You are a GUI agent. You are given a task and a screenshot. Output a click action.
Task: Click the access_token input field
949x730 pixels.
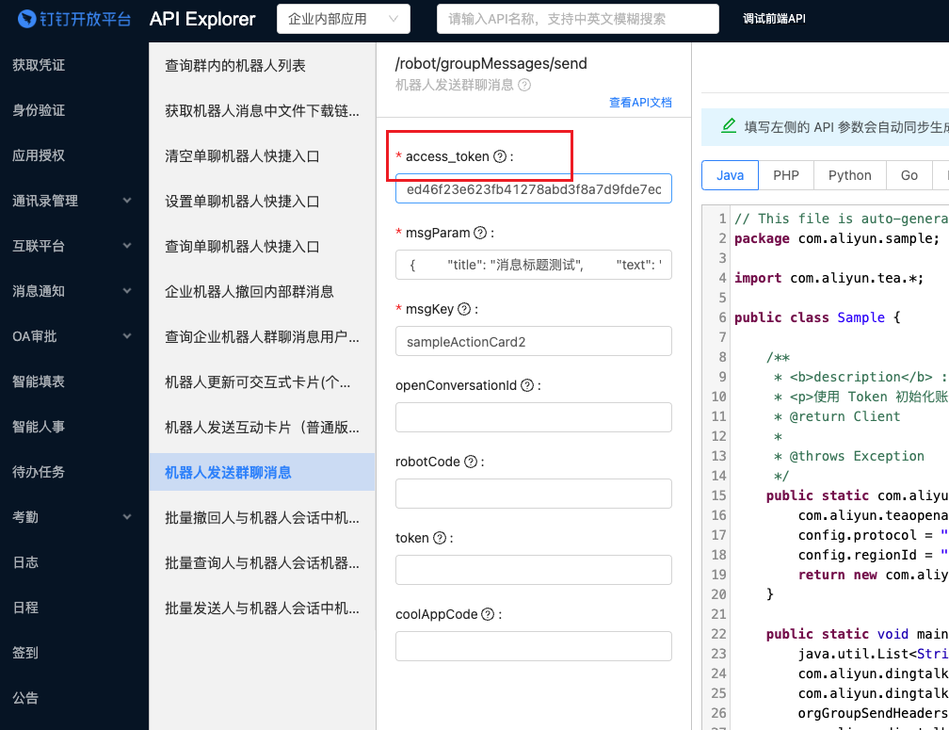click(x=534, y=188)
